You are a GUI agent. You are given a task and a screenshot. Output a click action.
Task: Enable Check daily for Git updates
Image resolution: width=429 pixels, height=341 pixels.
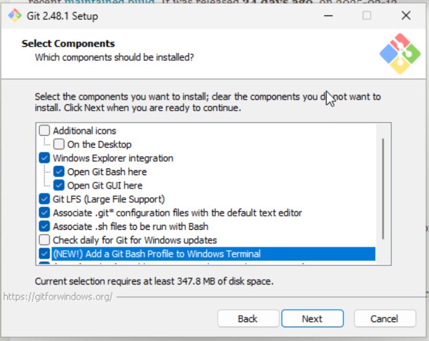[x=44, y=240]
